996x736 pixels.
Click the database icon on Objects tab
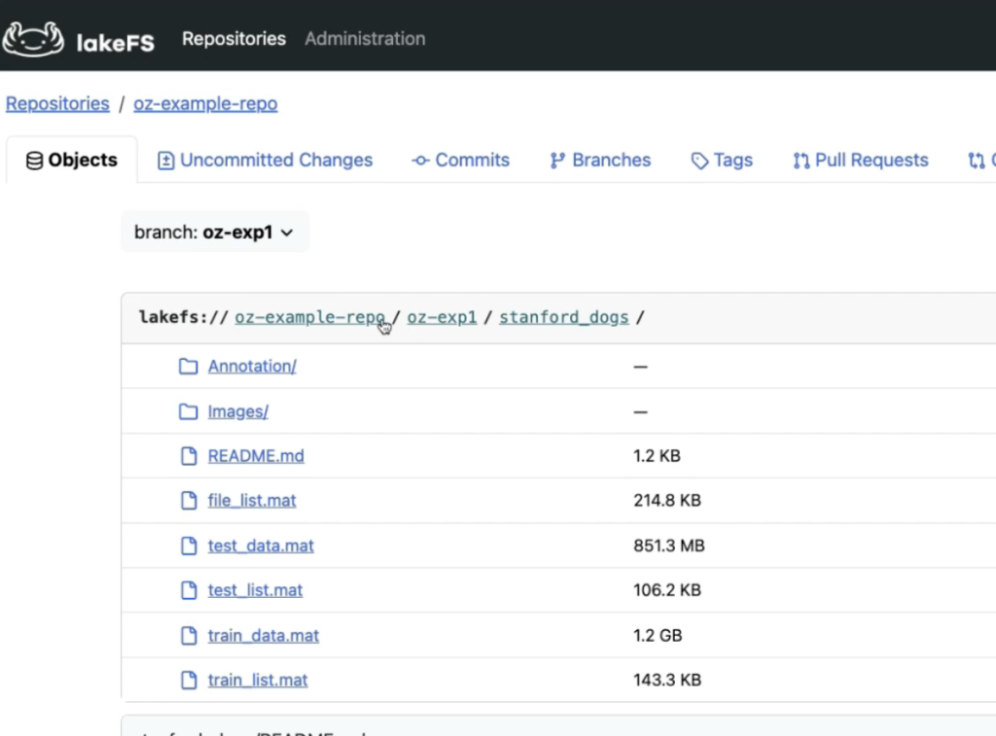[34, 160]
